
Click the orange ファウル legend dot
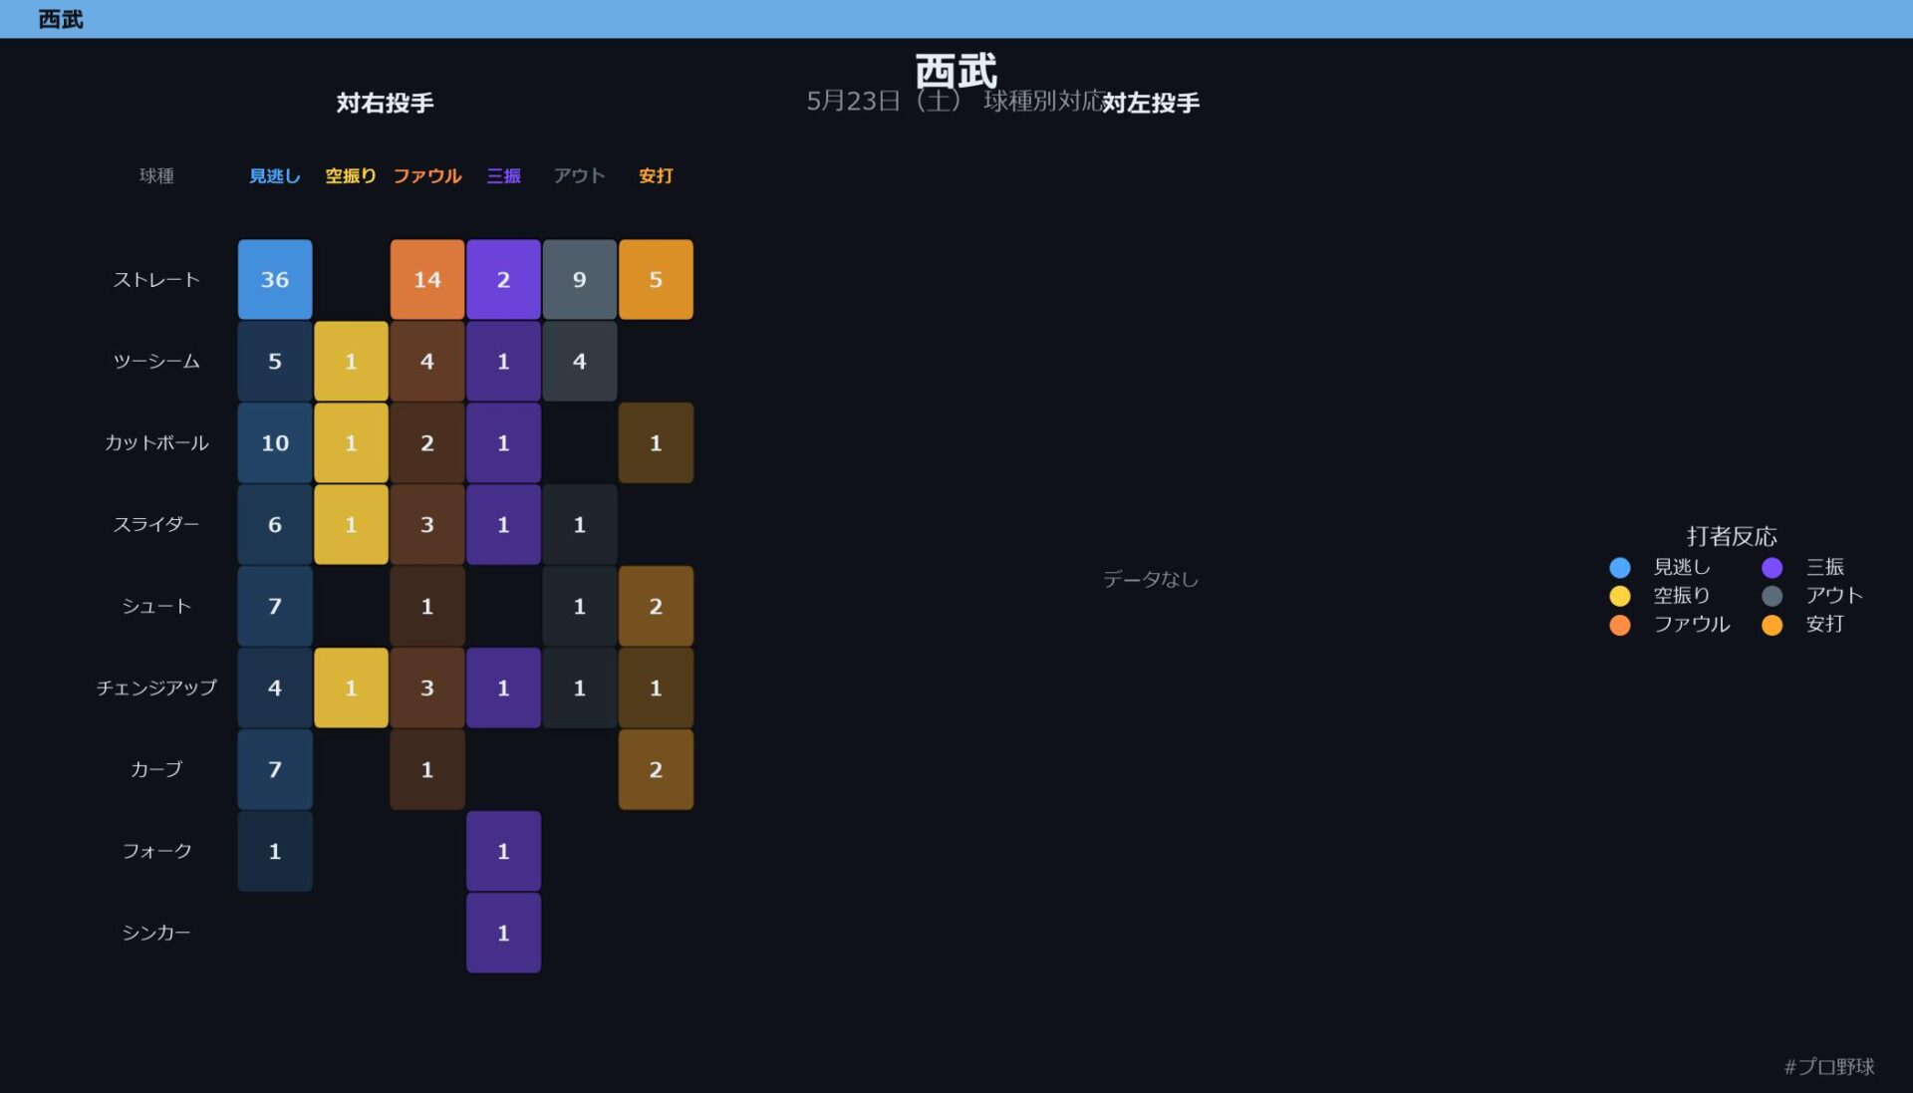tap(1620, 625)
